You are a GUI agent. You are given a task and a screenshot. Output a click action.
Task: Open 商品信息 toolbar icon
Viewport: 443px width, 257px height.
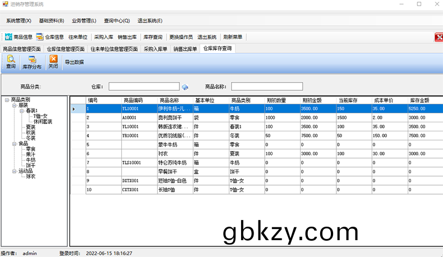8,37
